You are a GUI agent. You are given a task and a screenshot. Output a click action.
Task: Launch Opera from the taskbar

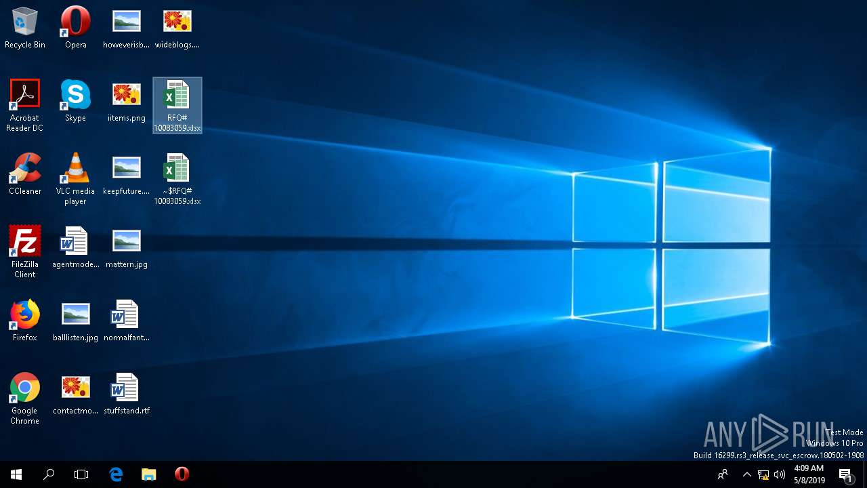pos(182,474)
